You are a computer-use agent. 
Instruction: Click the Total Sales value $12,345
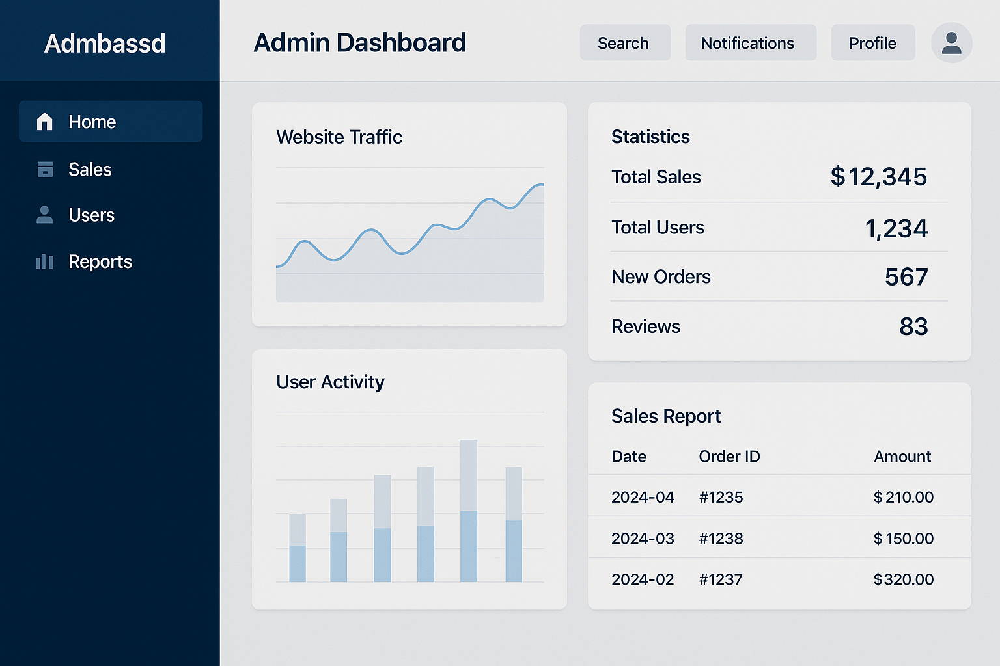tap(878, 177)
